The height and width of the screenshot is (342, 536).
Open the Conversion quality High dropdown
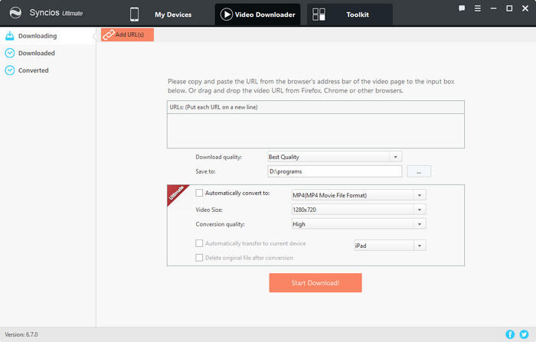(420, 224)
